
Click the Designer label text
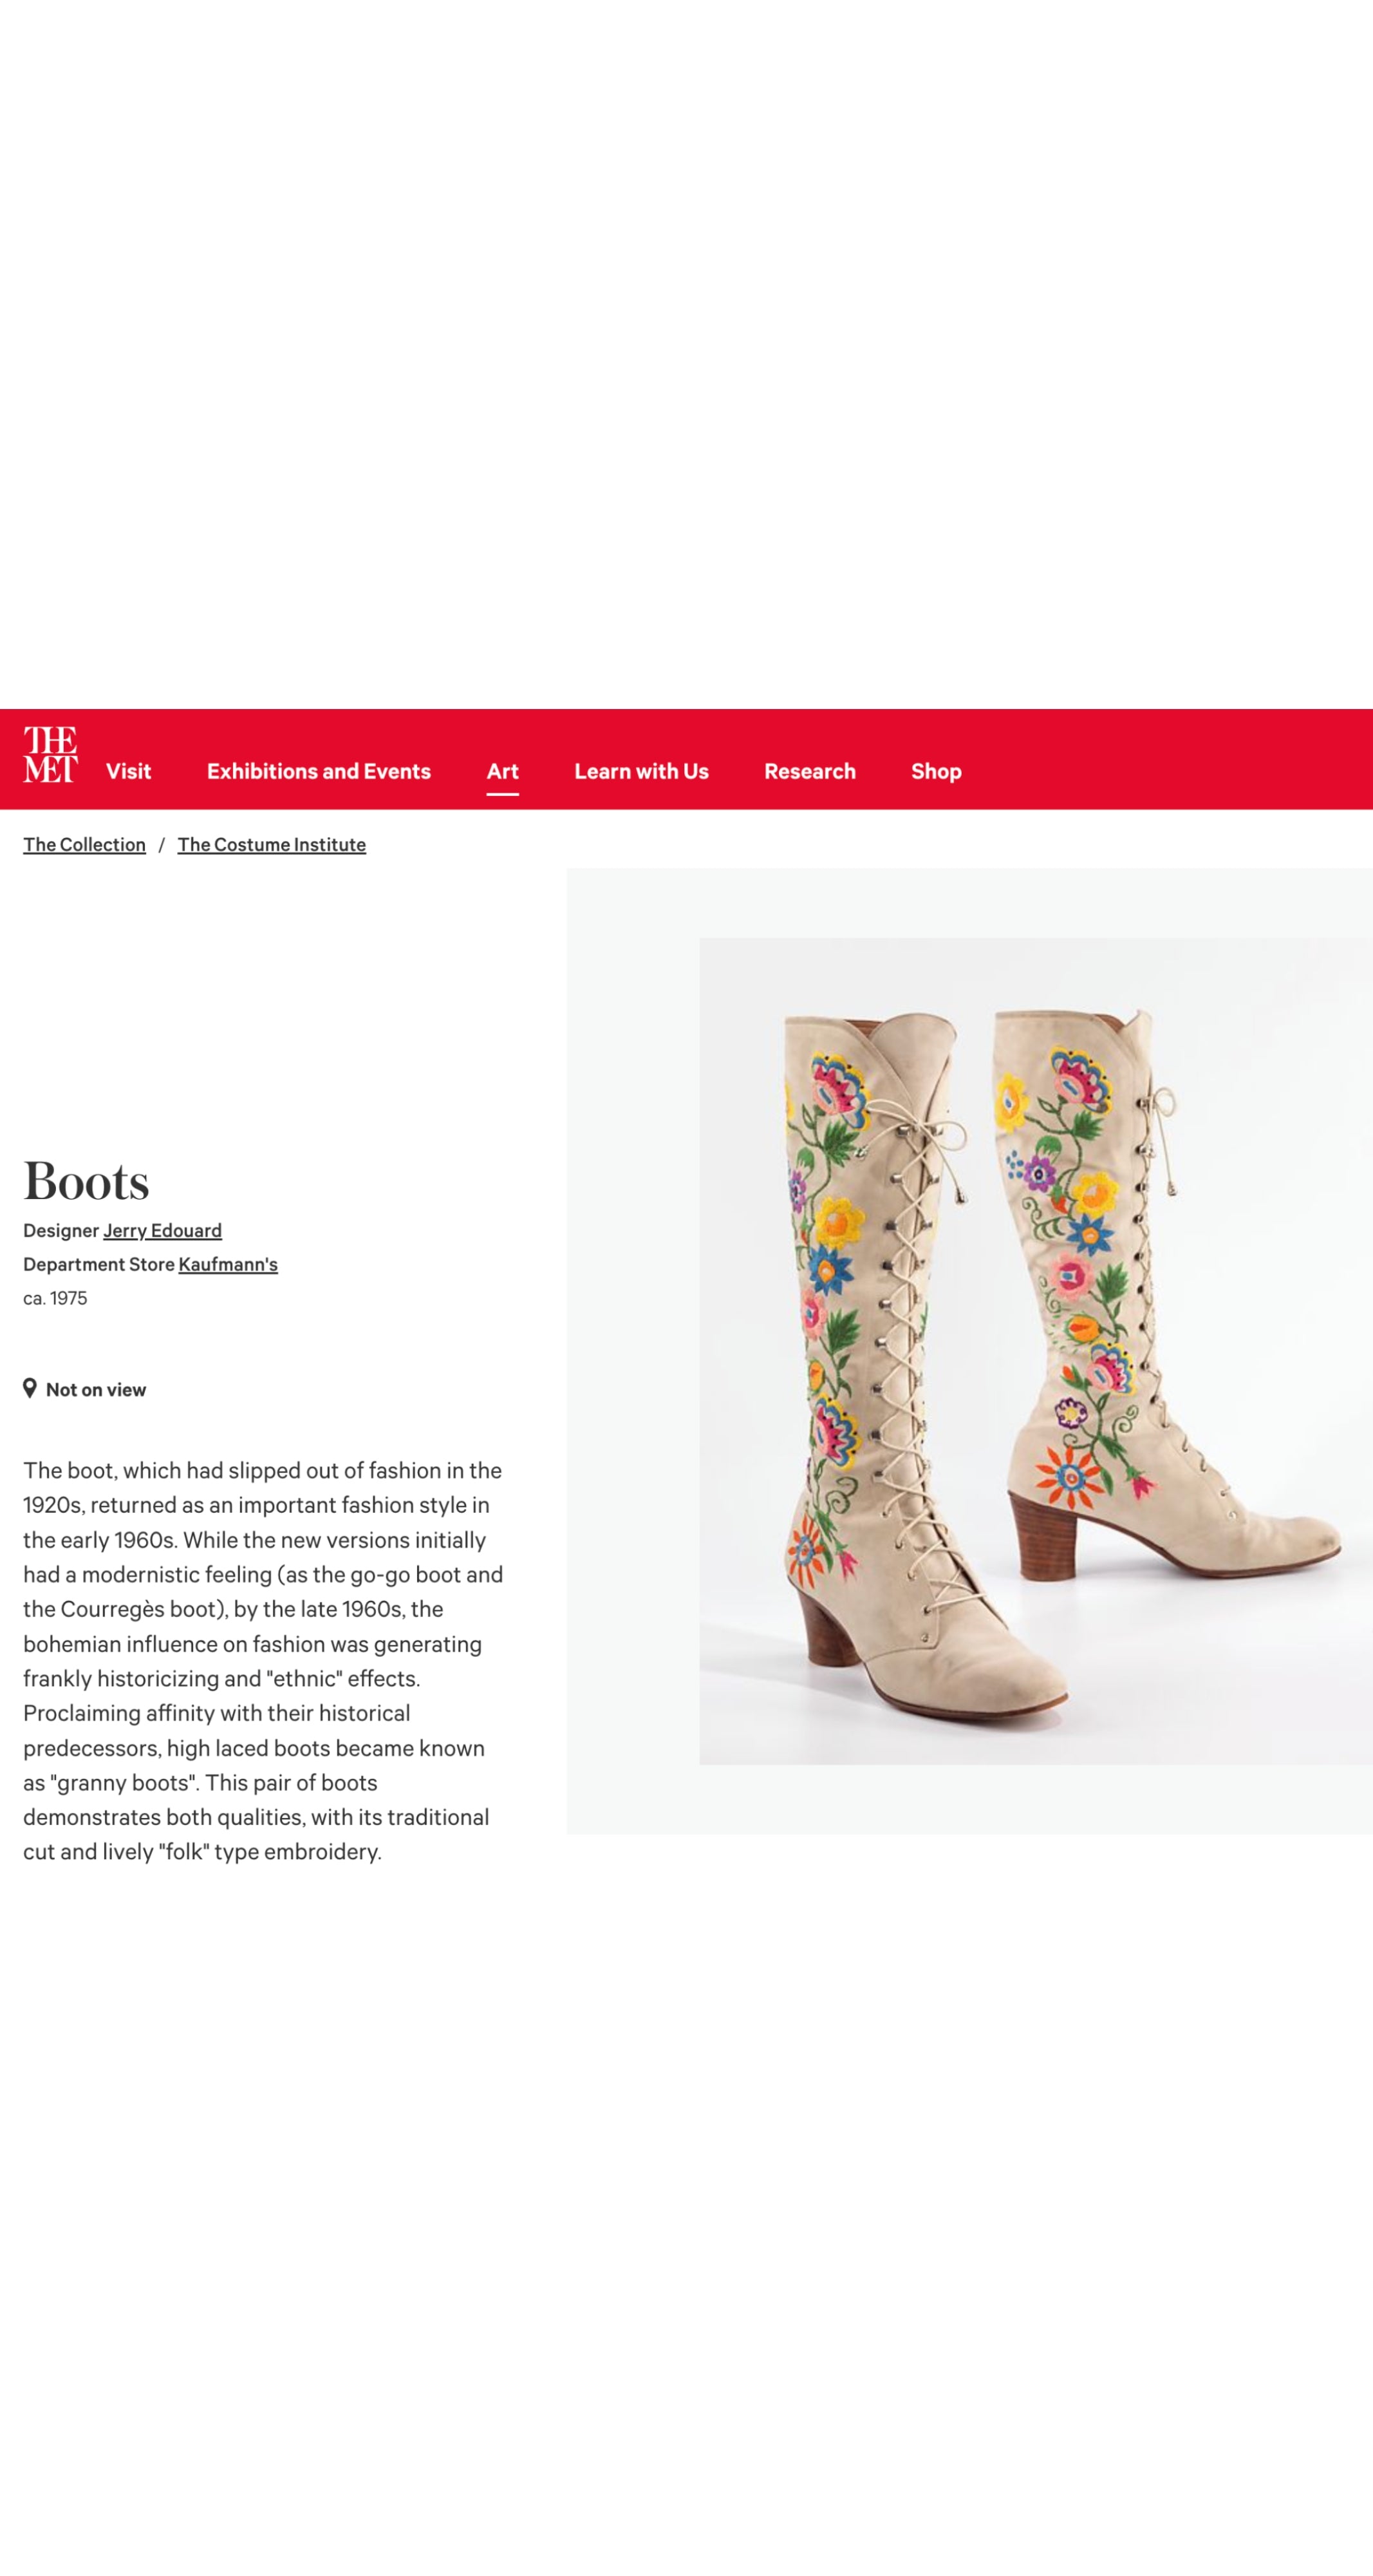coord(61,1230)
